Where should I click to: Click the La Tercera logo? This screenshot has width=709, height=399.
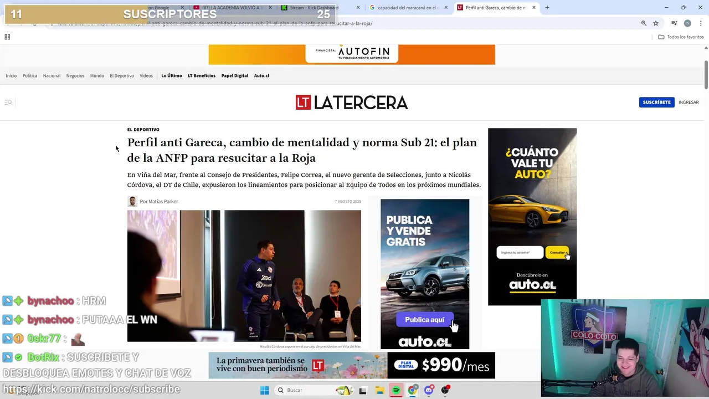pyautogui.click(x=352, y=103)
